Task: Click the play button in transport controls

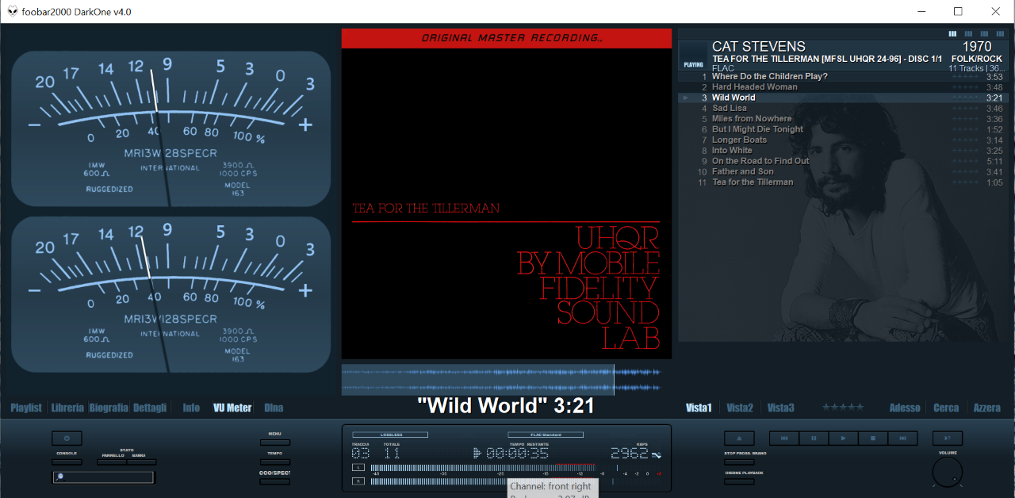Action: point(843,438)
